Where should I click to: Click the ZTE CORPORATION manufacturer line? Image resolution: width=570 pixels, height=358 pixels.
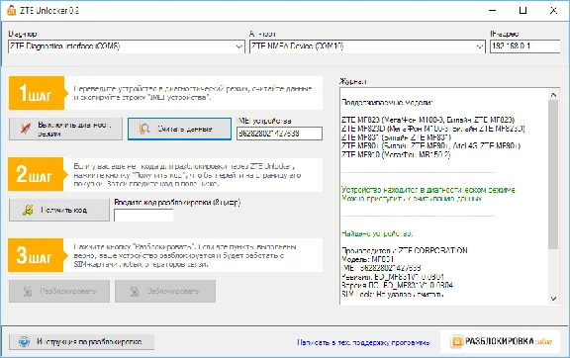click(x=405, y=250)
